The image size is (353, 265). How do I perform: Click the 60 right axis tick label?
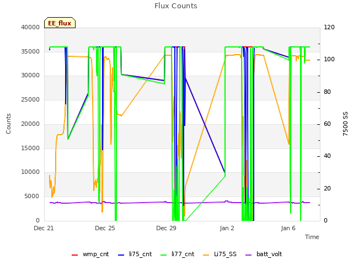(327, 124)
